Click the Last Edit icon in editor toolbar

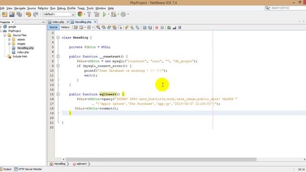coord(76,28)
